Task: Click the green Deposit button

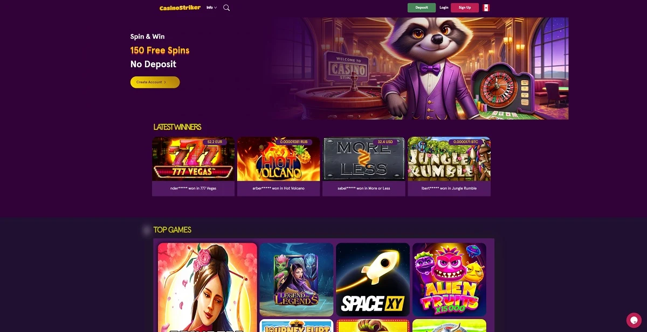Action: pos(422,8)
